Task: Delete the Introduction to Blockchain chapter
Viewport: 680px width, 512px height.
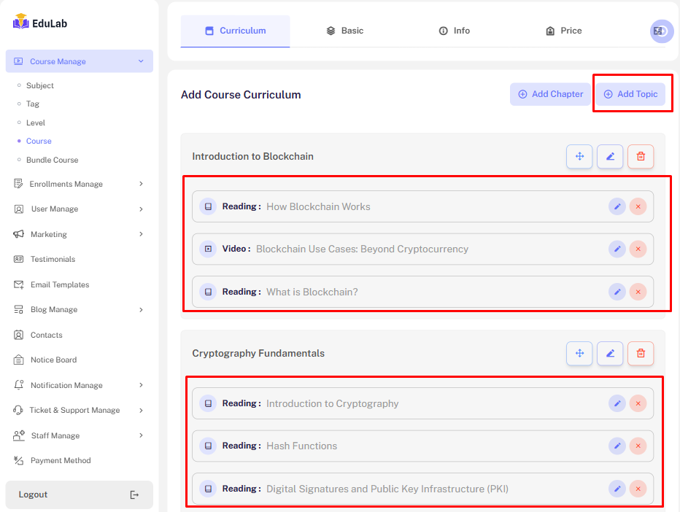Action: 641,156
